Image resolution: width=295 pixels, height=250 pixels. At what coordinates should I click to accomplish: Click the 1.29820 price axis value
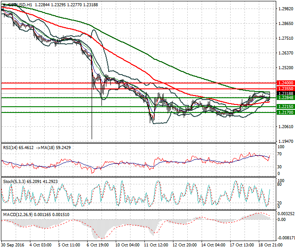(x=286, y=8)
